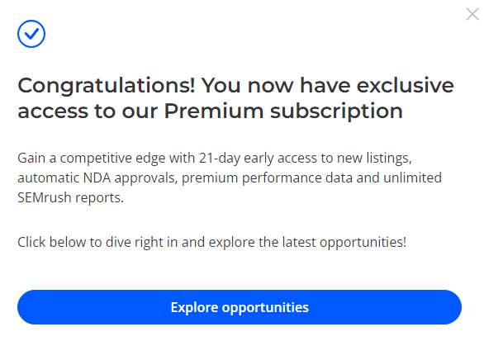Close the Premium subscription dialog
The width and height of the screenshot is (484, 341).
coord(472,14)
